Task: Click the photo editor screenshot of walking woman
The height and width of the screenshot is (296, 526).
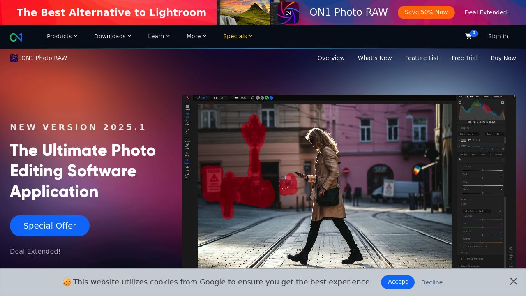Action: click(349, 182)
